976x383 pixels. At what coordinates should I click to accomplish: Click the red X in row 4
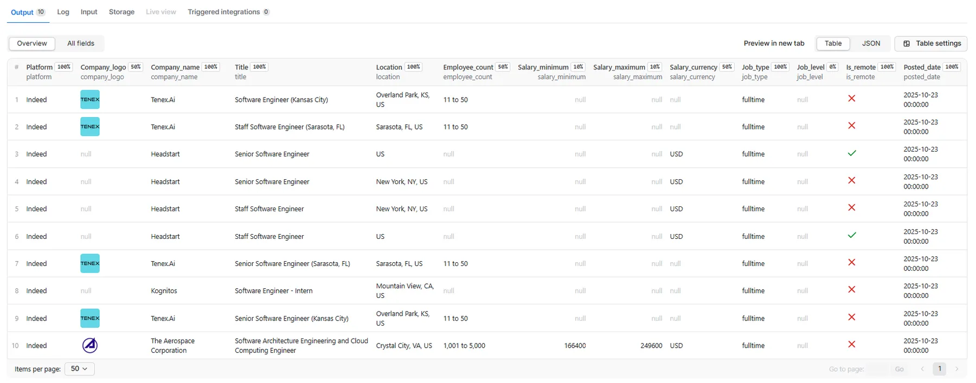(x=852, y=180)
